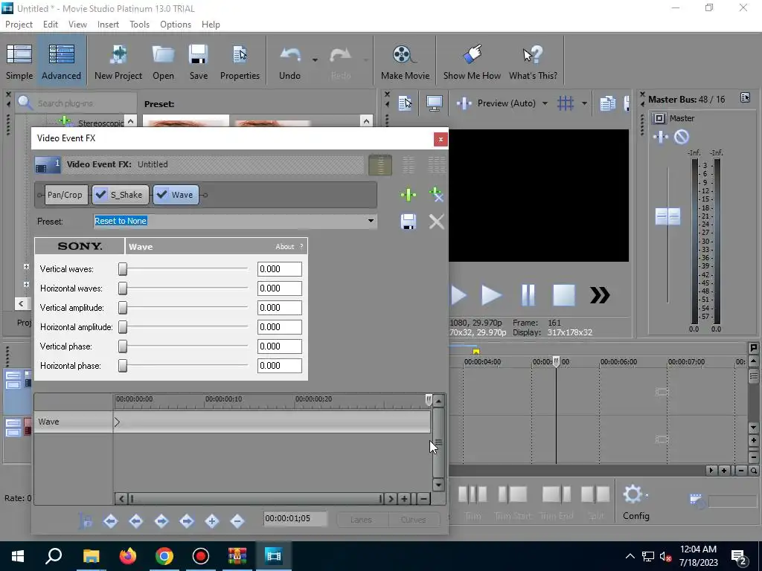Open the Edit menu
The image size is (762, 571).
(50, 25)
